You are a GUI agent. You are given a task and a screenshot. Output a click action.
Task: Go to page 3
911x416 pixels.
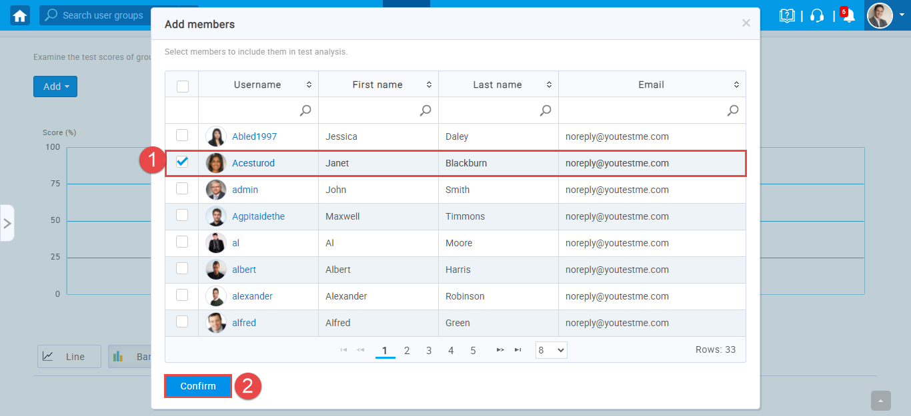coord(429,350)
